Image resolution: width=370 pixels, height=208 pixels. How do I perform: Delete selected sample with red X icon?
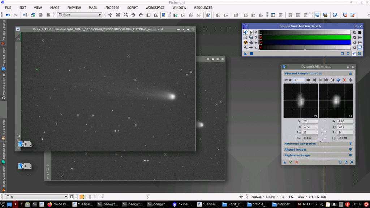[x=344, y=80]
